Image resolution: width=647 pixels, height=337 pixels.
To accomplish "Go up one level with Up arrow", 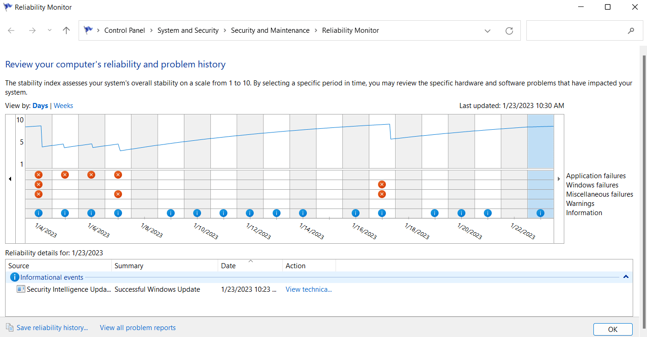I will (x=67, y=30).
